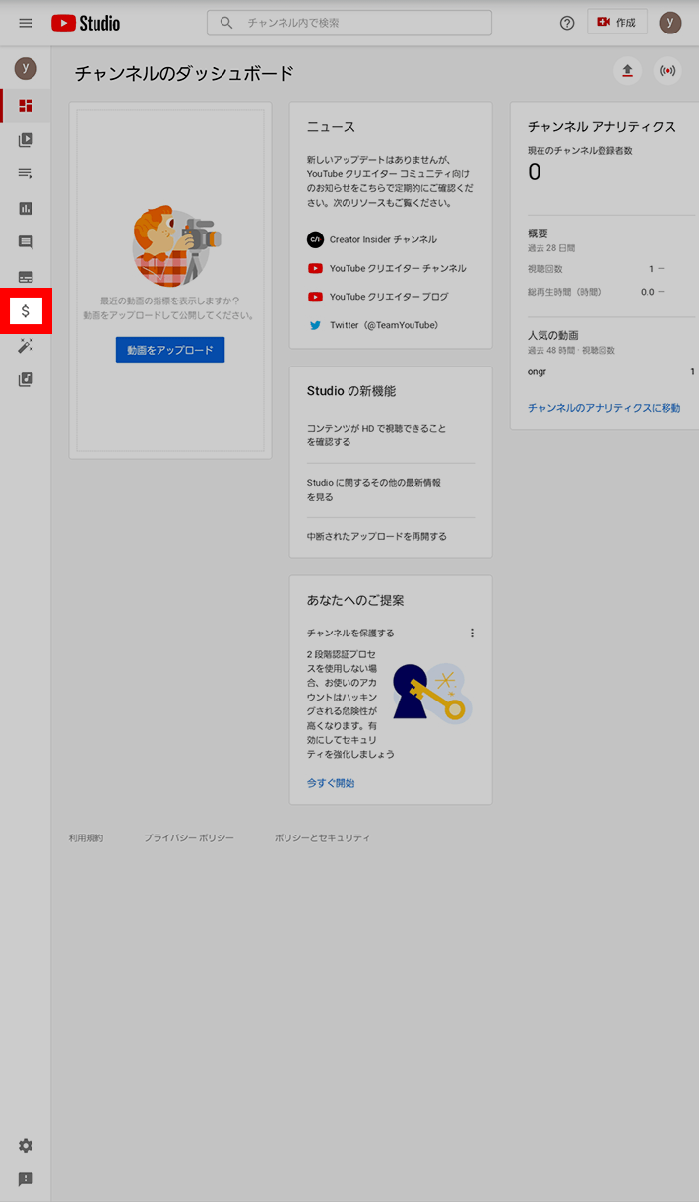Open account avatar menu in top bar
The width and height of the screenshot is (699, 1202).
670,23
